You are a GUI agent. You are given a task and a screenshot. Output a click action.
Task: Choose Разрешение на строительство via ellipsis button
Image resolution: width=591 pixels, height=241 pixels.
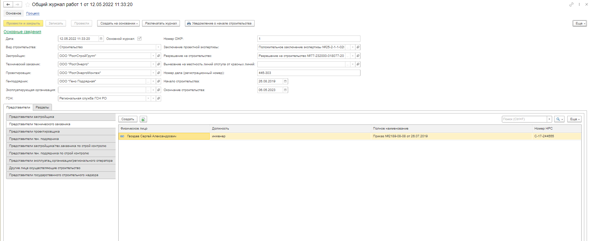(x=347, y=56)
